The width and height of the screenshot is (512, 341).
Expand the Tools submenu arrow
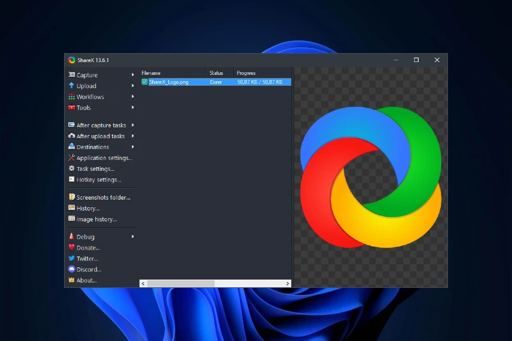[132, 107]
